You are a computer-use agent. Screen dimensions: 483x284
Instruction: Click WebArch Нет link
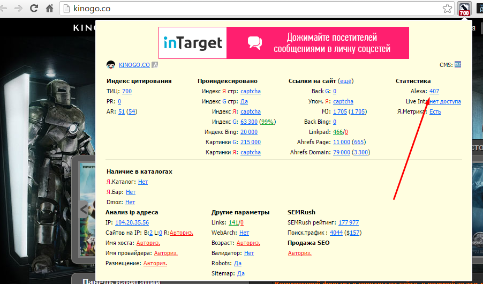244,233
